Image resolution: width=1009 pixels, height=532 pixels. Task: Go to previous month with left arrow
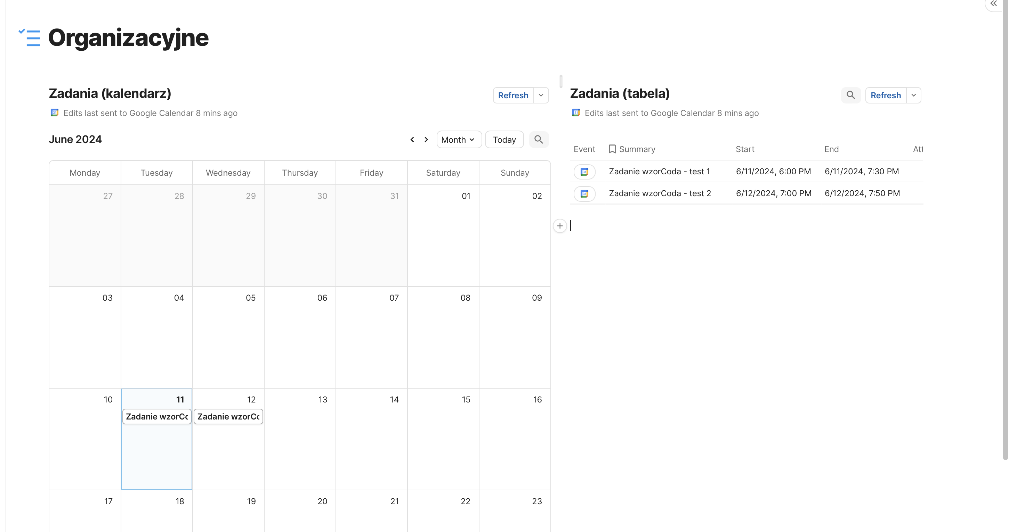click(412, 140)
